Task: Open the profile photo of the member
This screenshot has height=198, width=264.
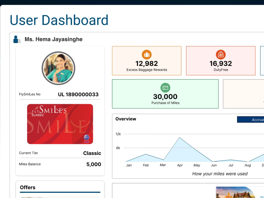Action: pos(58,68)
